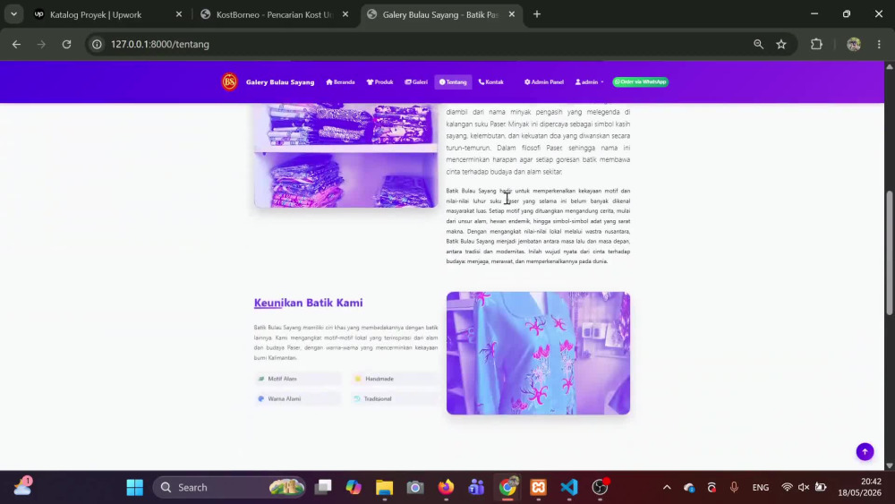Click the Handmade feature badge

click(x=395, y=379)
